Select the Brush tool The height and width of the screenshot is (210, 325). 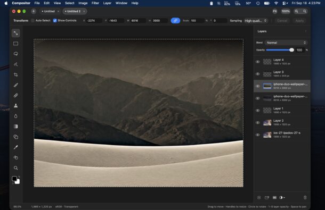pyautogui.click(x=16, y=85)
